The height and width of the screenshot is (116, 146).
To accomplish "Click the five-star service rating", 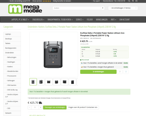I will (x=47, y=1).
